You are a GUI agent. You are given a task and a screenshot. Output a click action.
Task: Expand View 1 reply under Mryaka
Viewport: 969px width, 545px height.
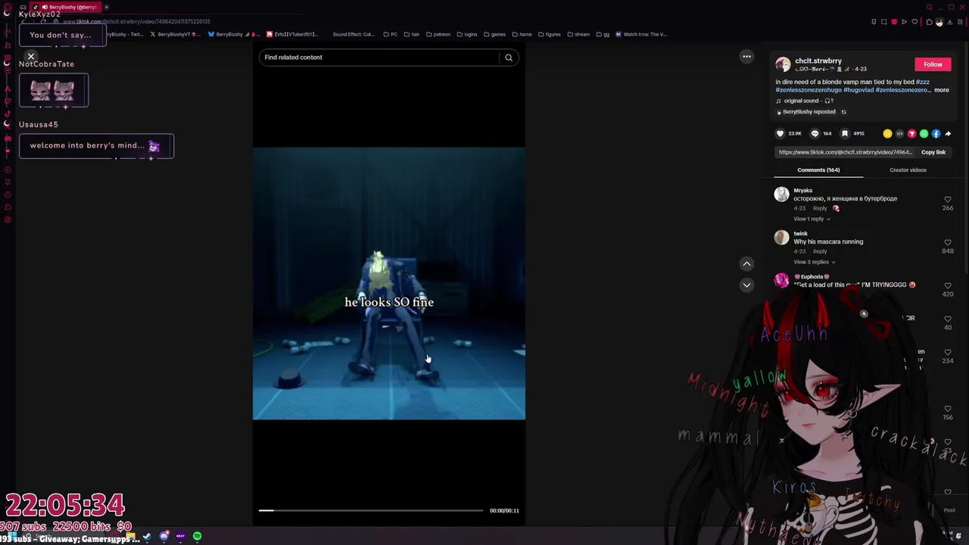click(x=811, y=219)
